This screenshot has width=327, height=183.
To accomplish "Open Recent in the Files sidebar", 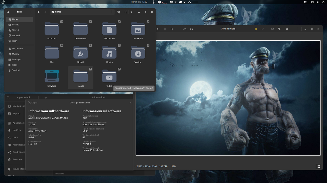I will (19, 25).
